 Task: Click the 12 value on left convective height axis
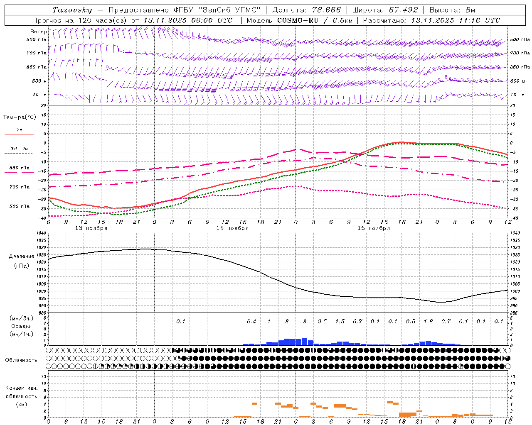(44, 376)
